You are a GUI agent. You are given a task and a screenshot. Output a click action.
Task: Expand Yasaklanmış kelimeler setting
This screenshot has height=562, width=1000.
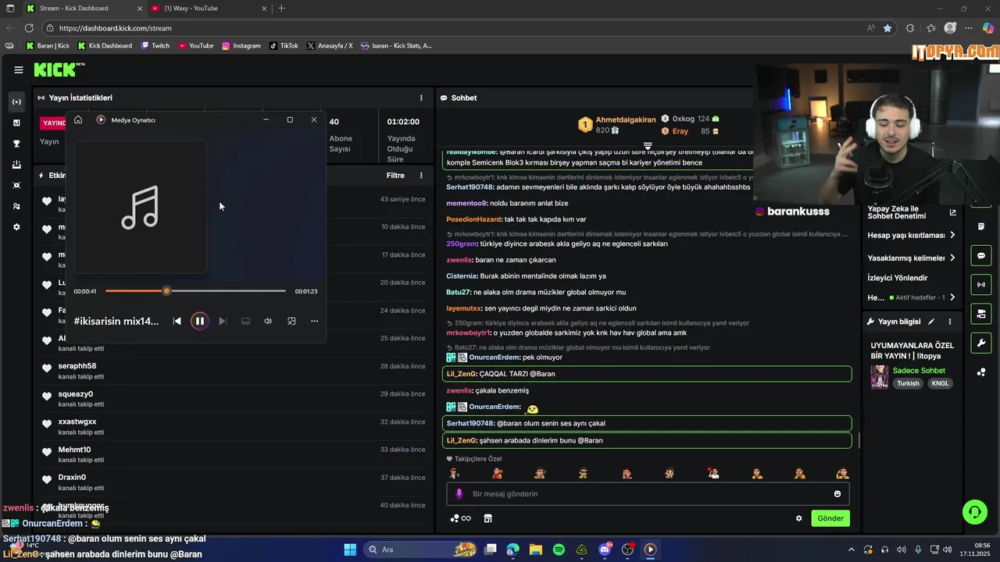[x=911, y=258]
